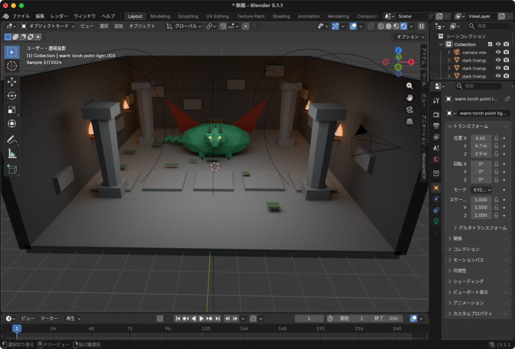Open the viewport Options dropdown

[410, 37]
